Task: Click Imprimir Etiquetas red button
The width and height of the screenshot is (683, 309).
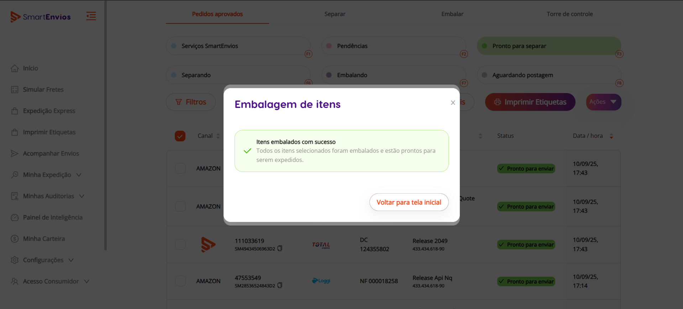Action: pos(530,102)
